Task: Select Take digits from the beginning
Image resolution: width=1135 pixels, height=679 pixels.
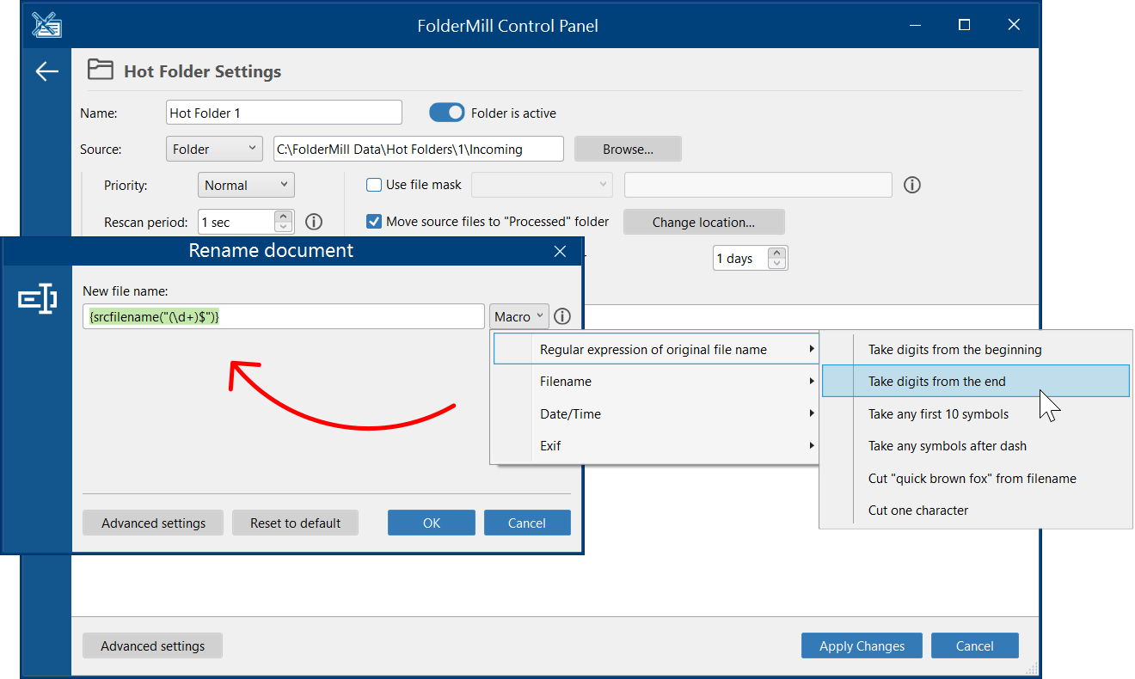Action: 975,349
